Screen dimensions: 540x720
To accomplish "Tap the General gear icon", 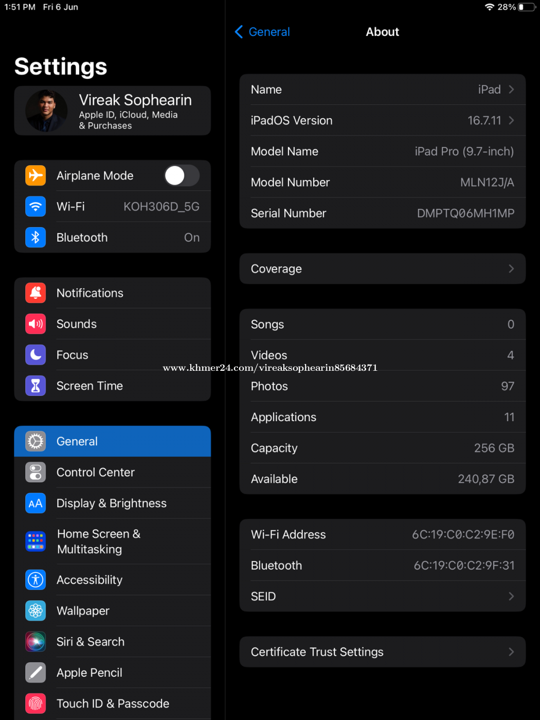I will coord(35,441).
